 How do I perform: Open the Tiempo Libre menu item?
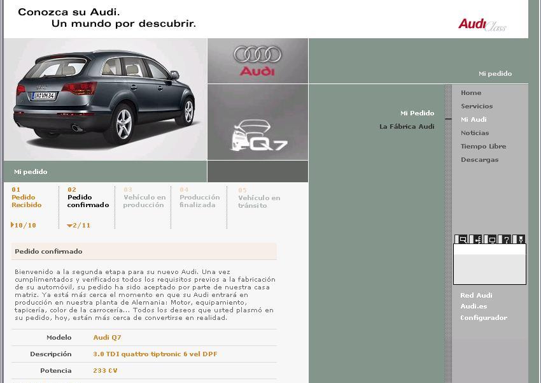tap(483, 147)
